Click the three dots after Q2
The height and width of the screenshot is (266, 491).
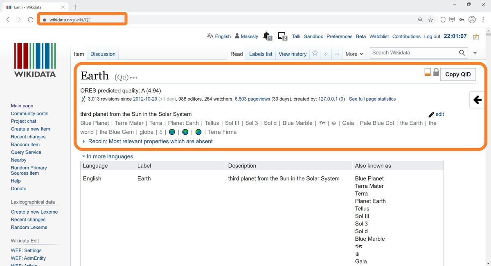tap(134, 77)
